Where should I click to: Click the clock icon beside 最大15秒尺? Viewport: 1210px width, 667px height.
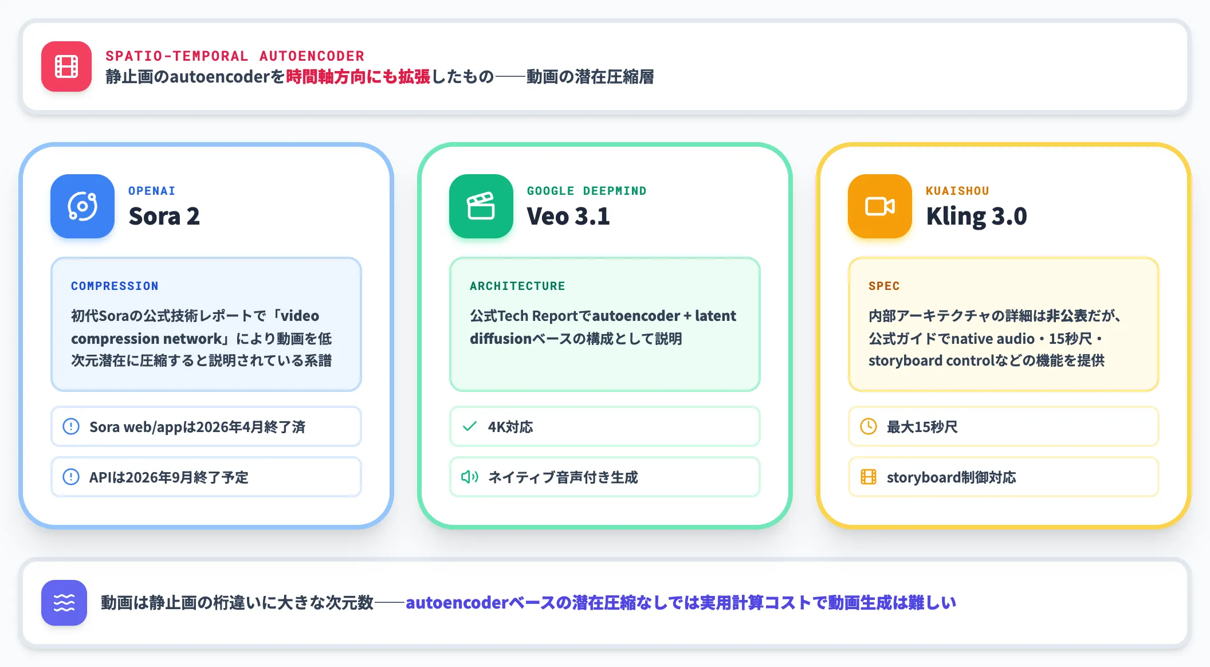(x=869, y=426)
